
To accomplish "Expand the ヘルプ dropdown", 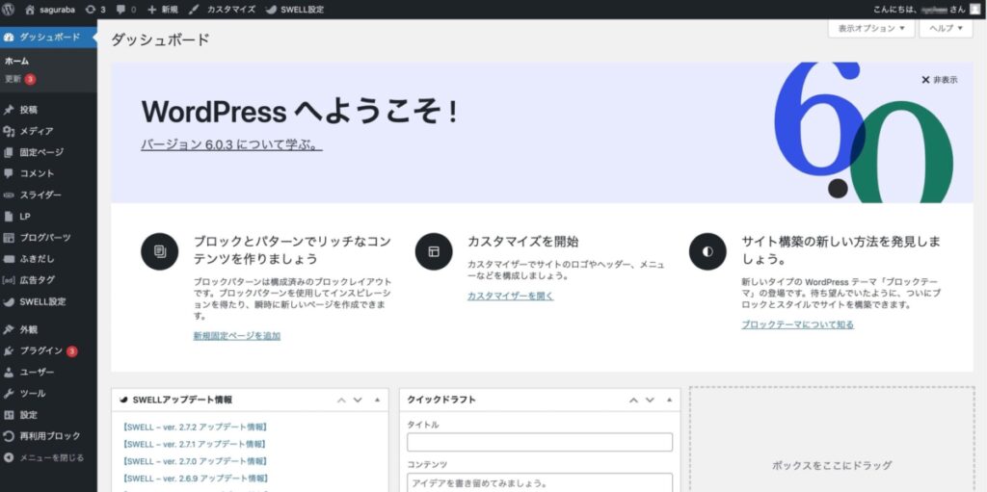I will point(947,28).
